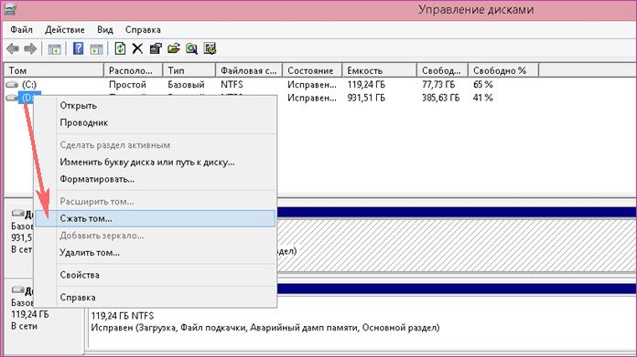Click the 65 % free value

tap(483, 85)
